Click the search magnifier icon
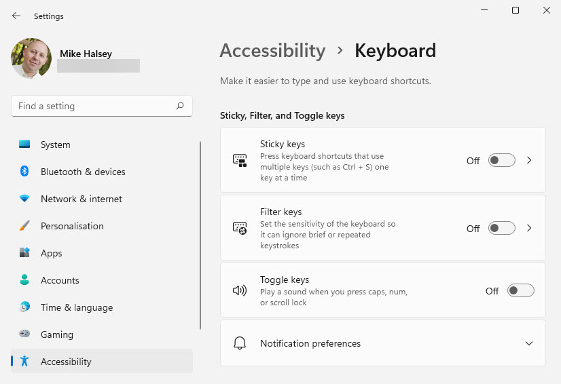The height and width of the screenshot is (384, 561). (180, 106)
